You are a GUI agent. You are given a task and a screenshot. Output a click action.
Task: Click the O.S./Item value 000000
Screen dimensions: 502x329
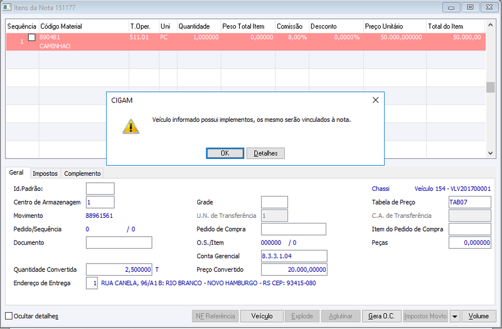point(271,242)
